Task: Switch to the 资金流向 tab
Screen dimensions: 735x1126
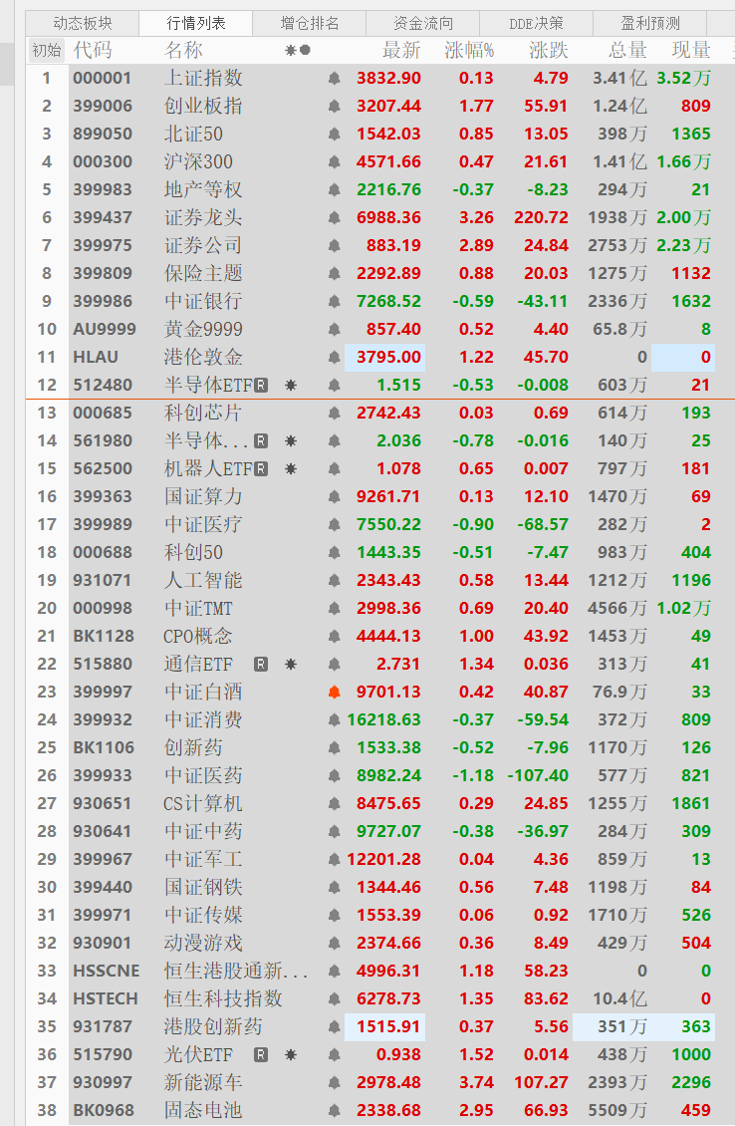Action: pyautogui.click(x=422, y=23)
